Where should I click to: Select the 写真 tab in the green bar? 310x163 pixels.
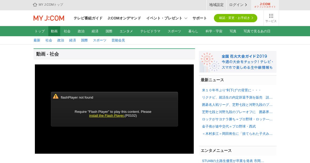[x=233, y=31]
